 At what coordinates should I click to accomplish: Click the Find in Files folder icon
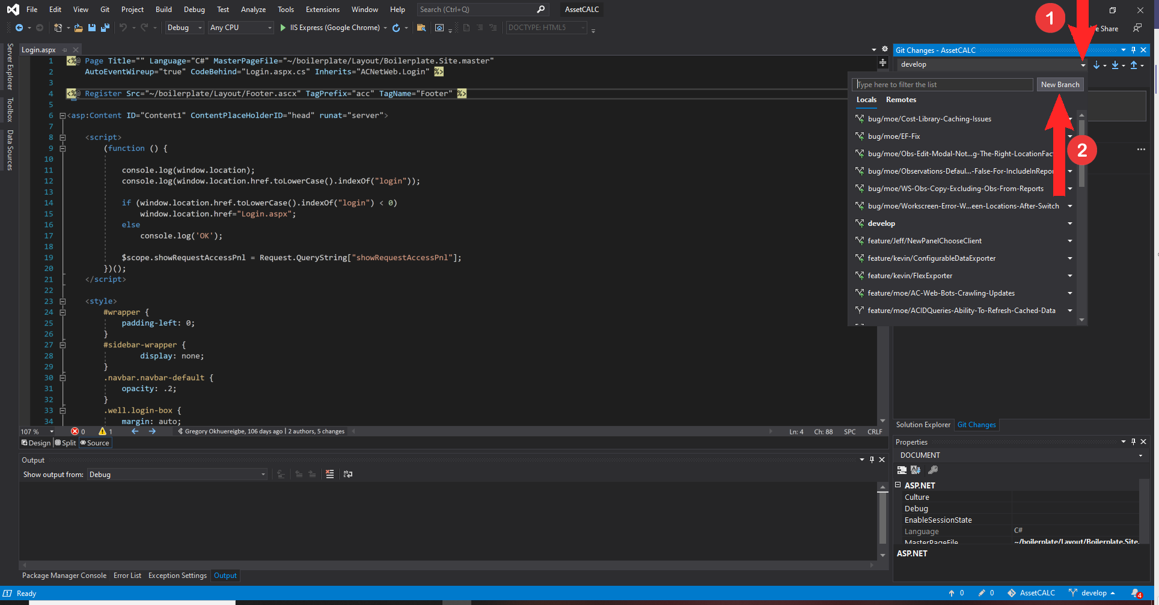pyautogui.click(x=421, y=28)
